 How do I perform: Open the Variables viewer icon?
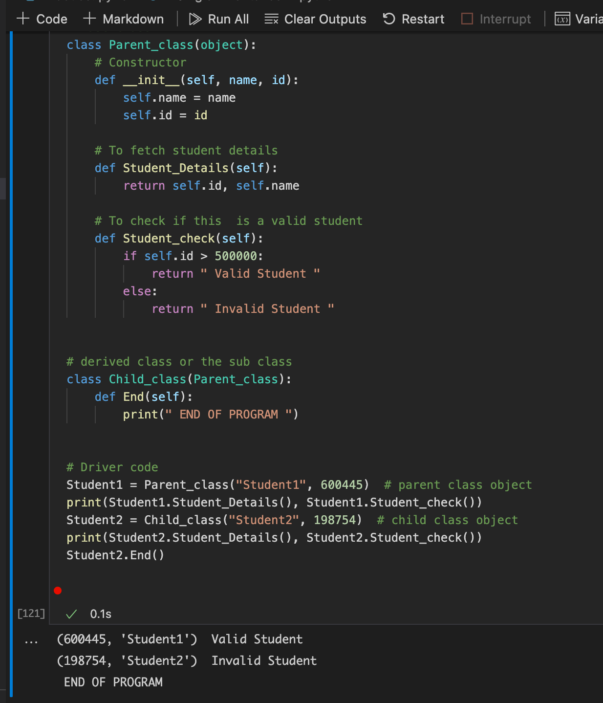562,19
